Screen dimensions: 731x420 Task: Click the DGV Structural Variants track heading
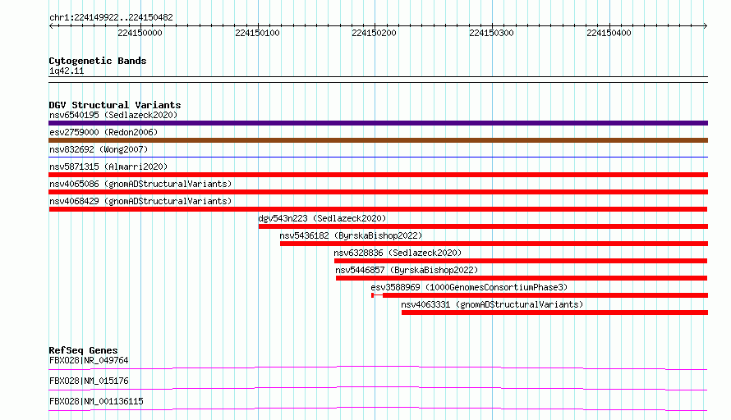(x=115, y=105)
